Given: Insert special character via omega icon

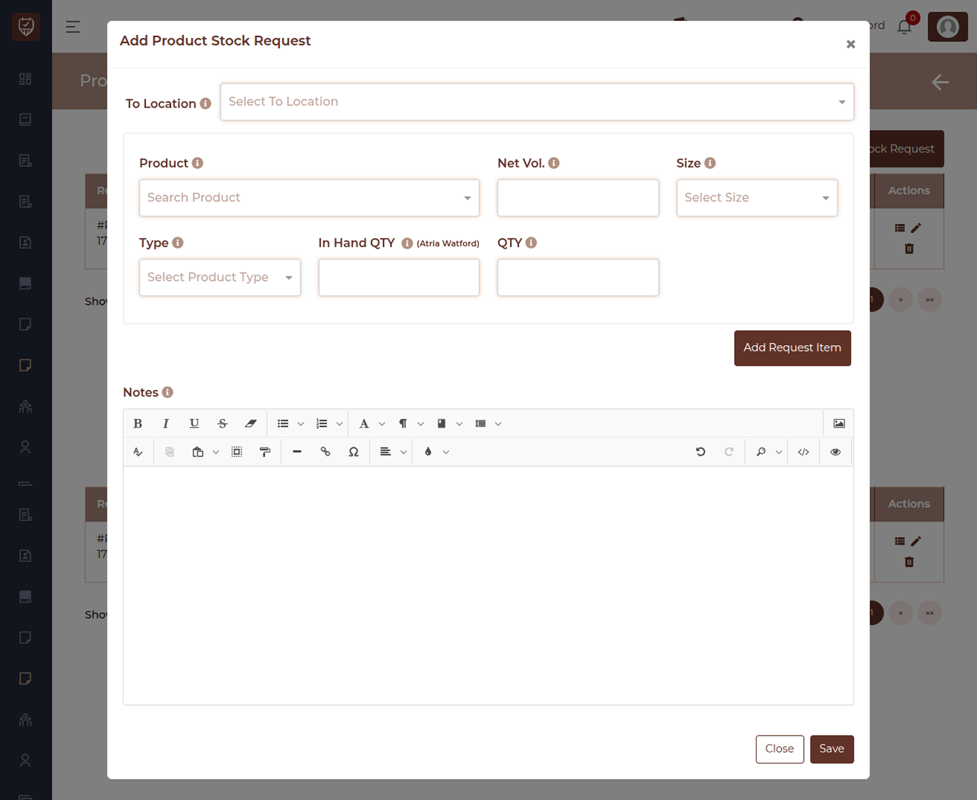Looking at the screenshot, I should (x=353, y=452).
